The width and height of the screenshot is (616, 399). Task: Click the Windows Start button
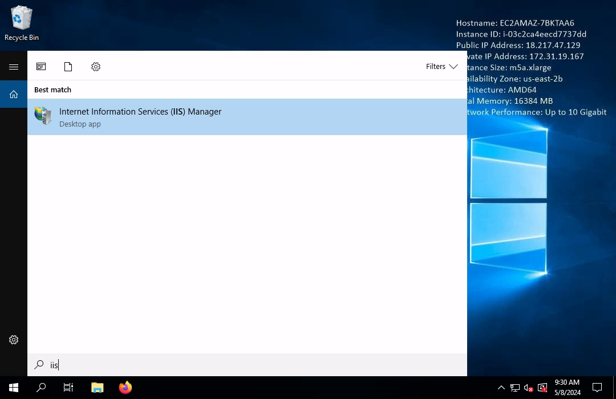[x=14, y=388]
